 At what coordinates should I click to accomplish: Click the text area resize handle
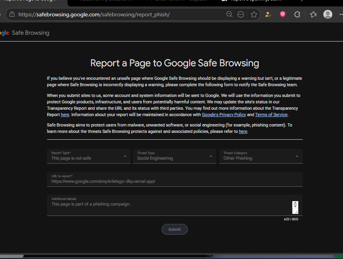pyautogui.click(x=296, y=212)
